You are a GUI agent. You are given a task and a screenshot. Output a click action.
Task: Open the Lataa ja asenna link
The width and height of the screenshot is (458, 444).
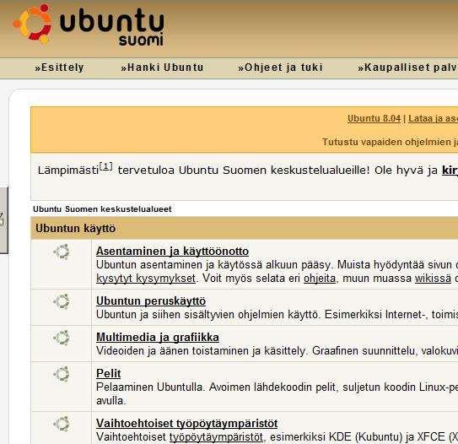pyautogui.click(x=434, y=118)
